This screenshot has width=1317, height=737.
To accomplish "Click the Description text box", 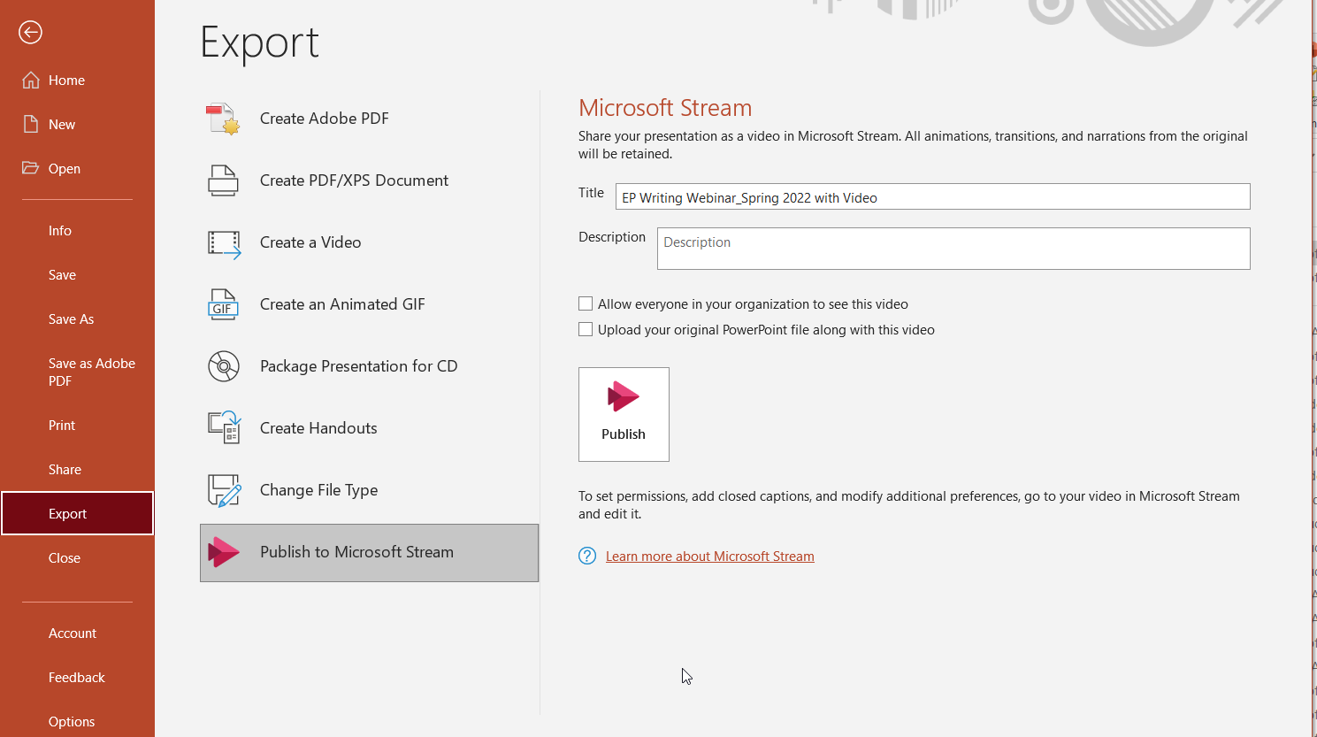I will 953,249.
